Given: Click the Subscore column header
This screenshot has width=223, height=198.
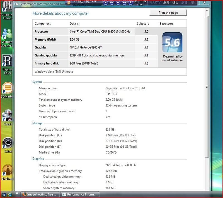Looking at the screenshot, I should coord(143,24).
